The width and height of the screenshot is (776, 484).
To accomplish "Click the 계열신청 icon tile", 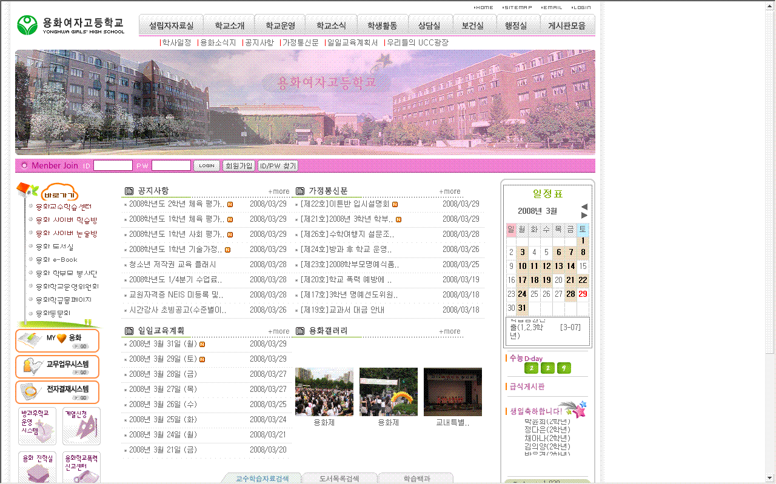I will pos(81,426).
